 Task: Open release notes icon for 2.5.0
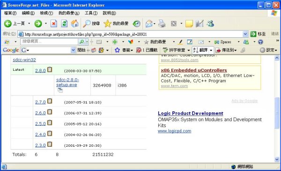point(50,123)
